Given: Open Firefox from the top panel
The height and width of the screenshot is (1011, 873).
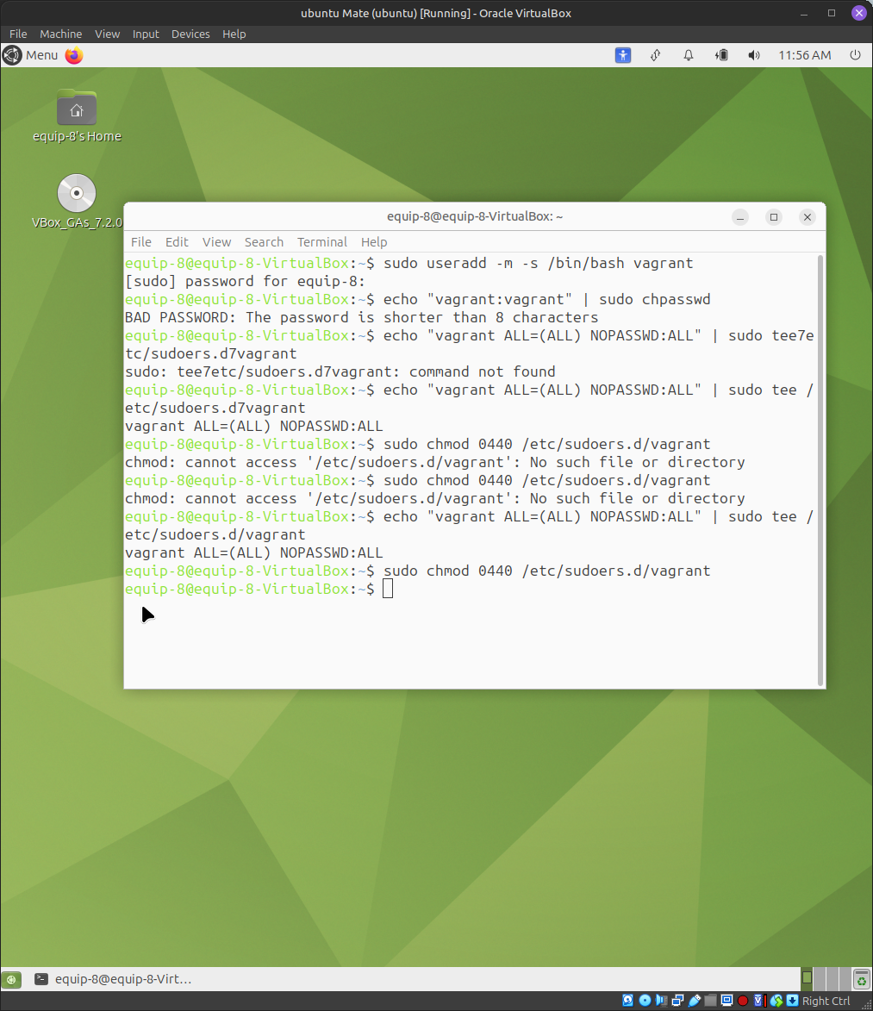Looking at the screenshot, I should point(74,55).
